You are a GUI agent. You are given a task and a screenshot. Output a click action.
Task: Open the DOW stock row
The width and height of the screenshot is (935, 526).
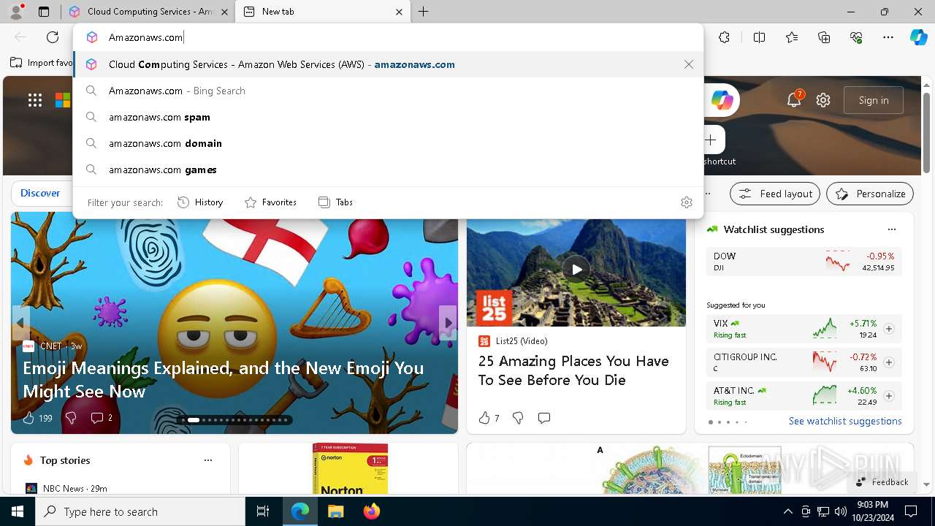click(x=804, y=262)
